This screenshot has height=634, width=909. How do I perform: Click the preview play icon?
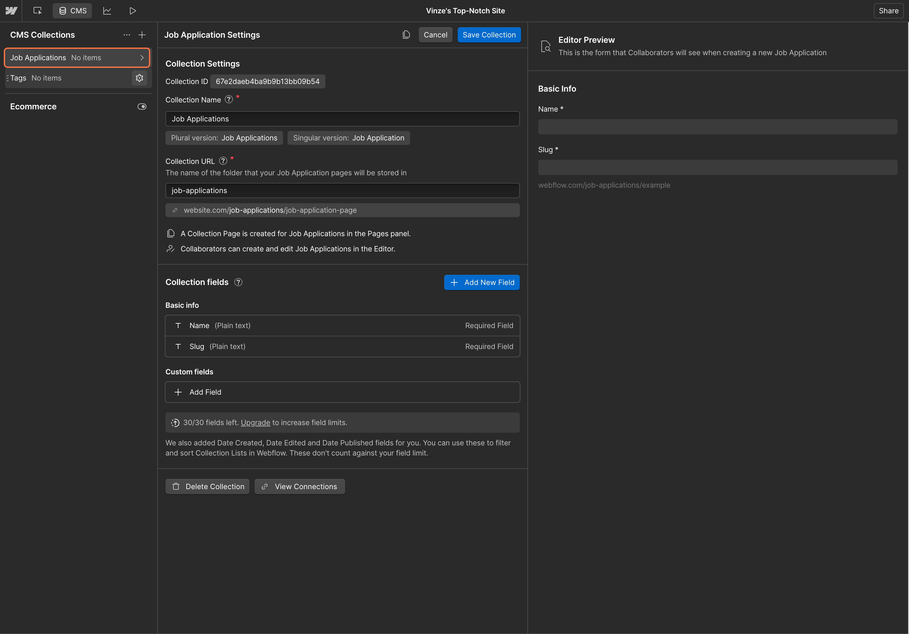coord(132,11)
